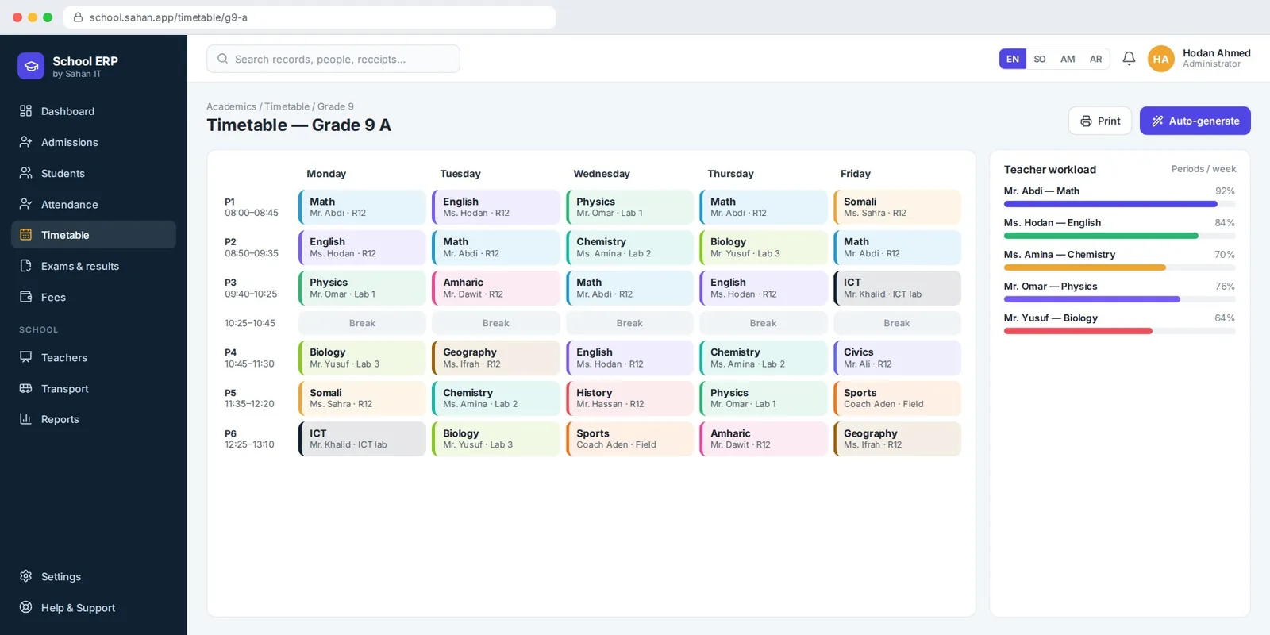This screenshot has width=1270, height=635.
Task: Open Dashboard from the sidebar
Action: (x=94, y=111)
